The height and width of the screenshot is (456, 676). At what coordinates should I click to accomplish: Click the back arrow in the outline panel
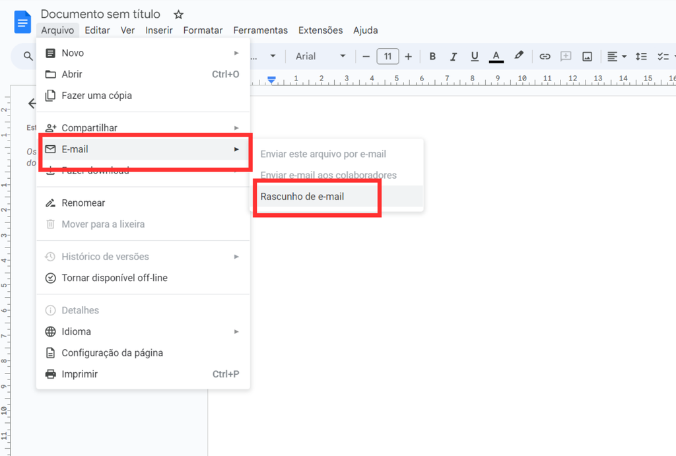click(32, 103)
